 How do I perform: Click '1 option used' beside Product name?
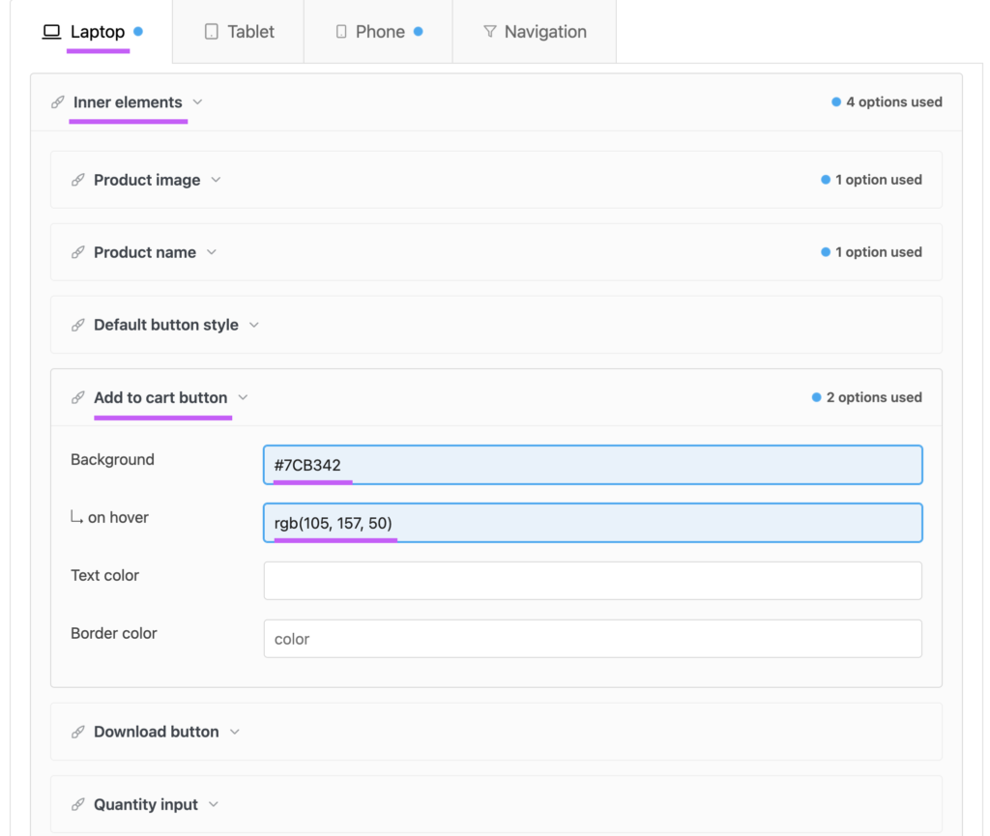[x=871, y=252]
